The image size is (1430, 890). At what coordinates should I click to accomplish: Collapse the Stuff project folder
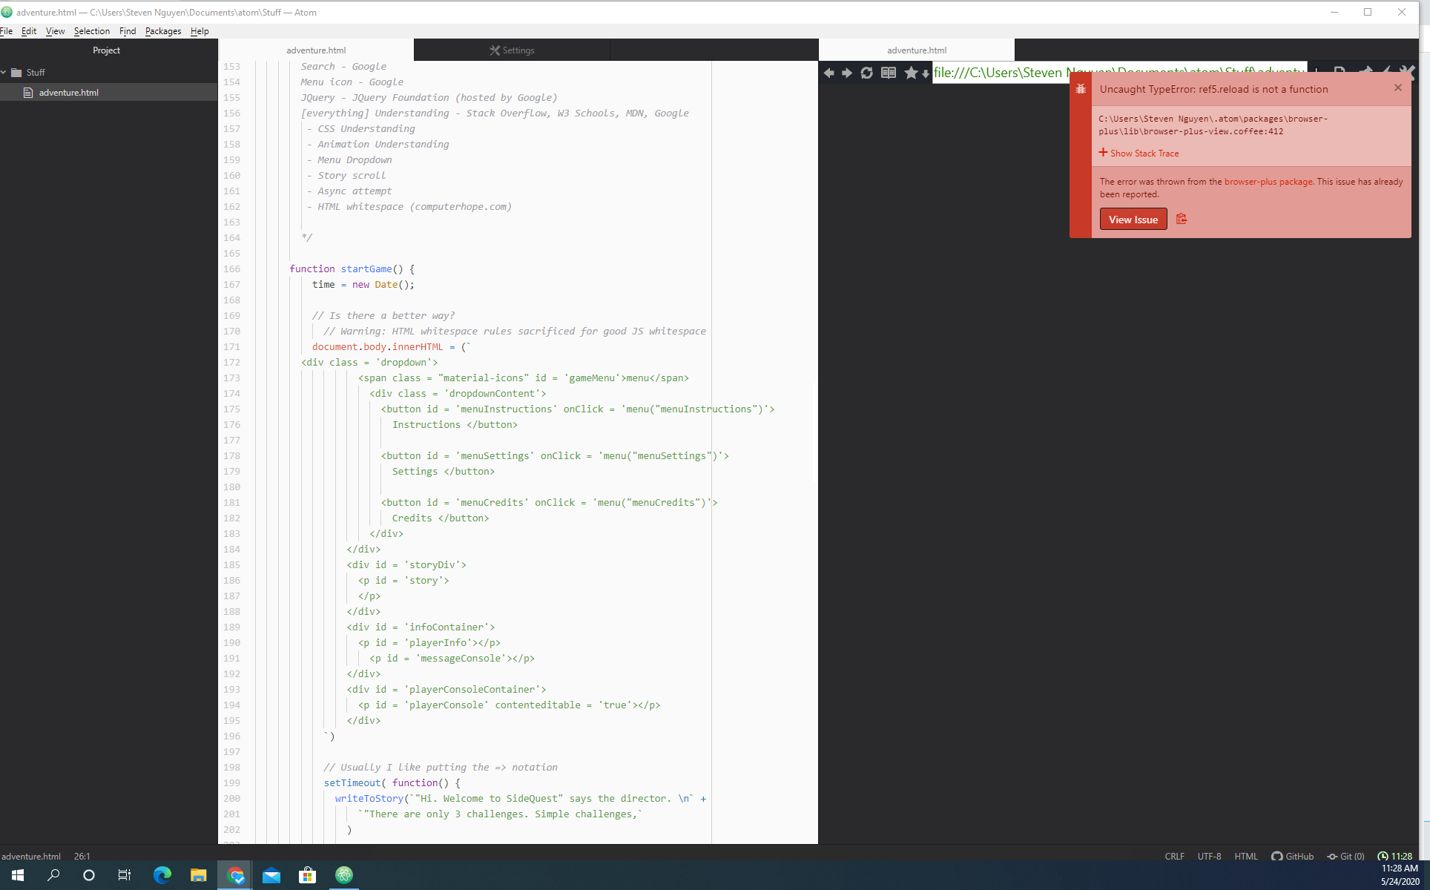tap(4, 72)
